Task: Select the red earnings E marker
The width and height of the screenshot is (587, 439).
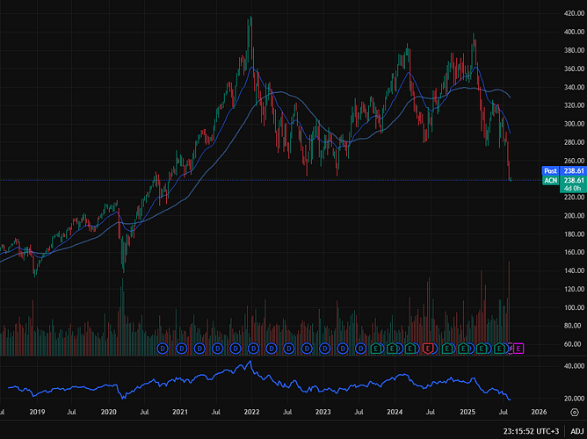Action: 428,349
